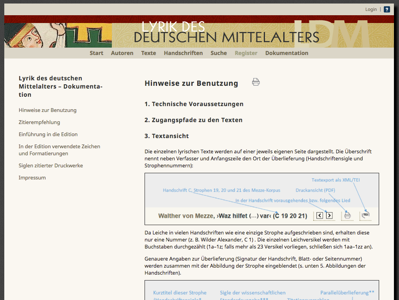Collapse section 3. Textansicht heading
399x300 pixels.
click(167, 136)
